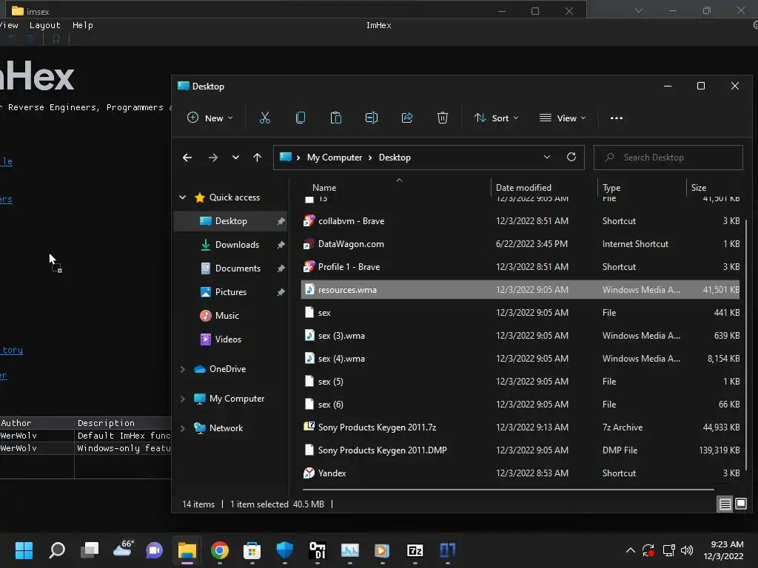Open taskbar Search
Viewport: 758px width, 568px height.
pyautogui.click(x=57, y=550)
